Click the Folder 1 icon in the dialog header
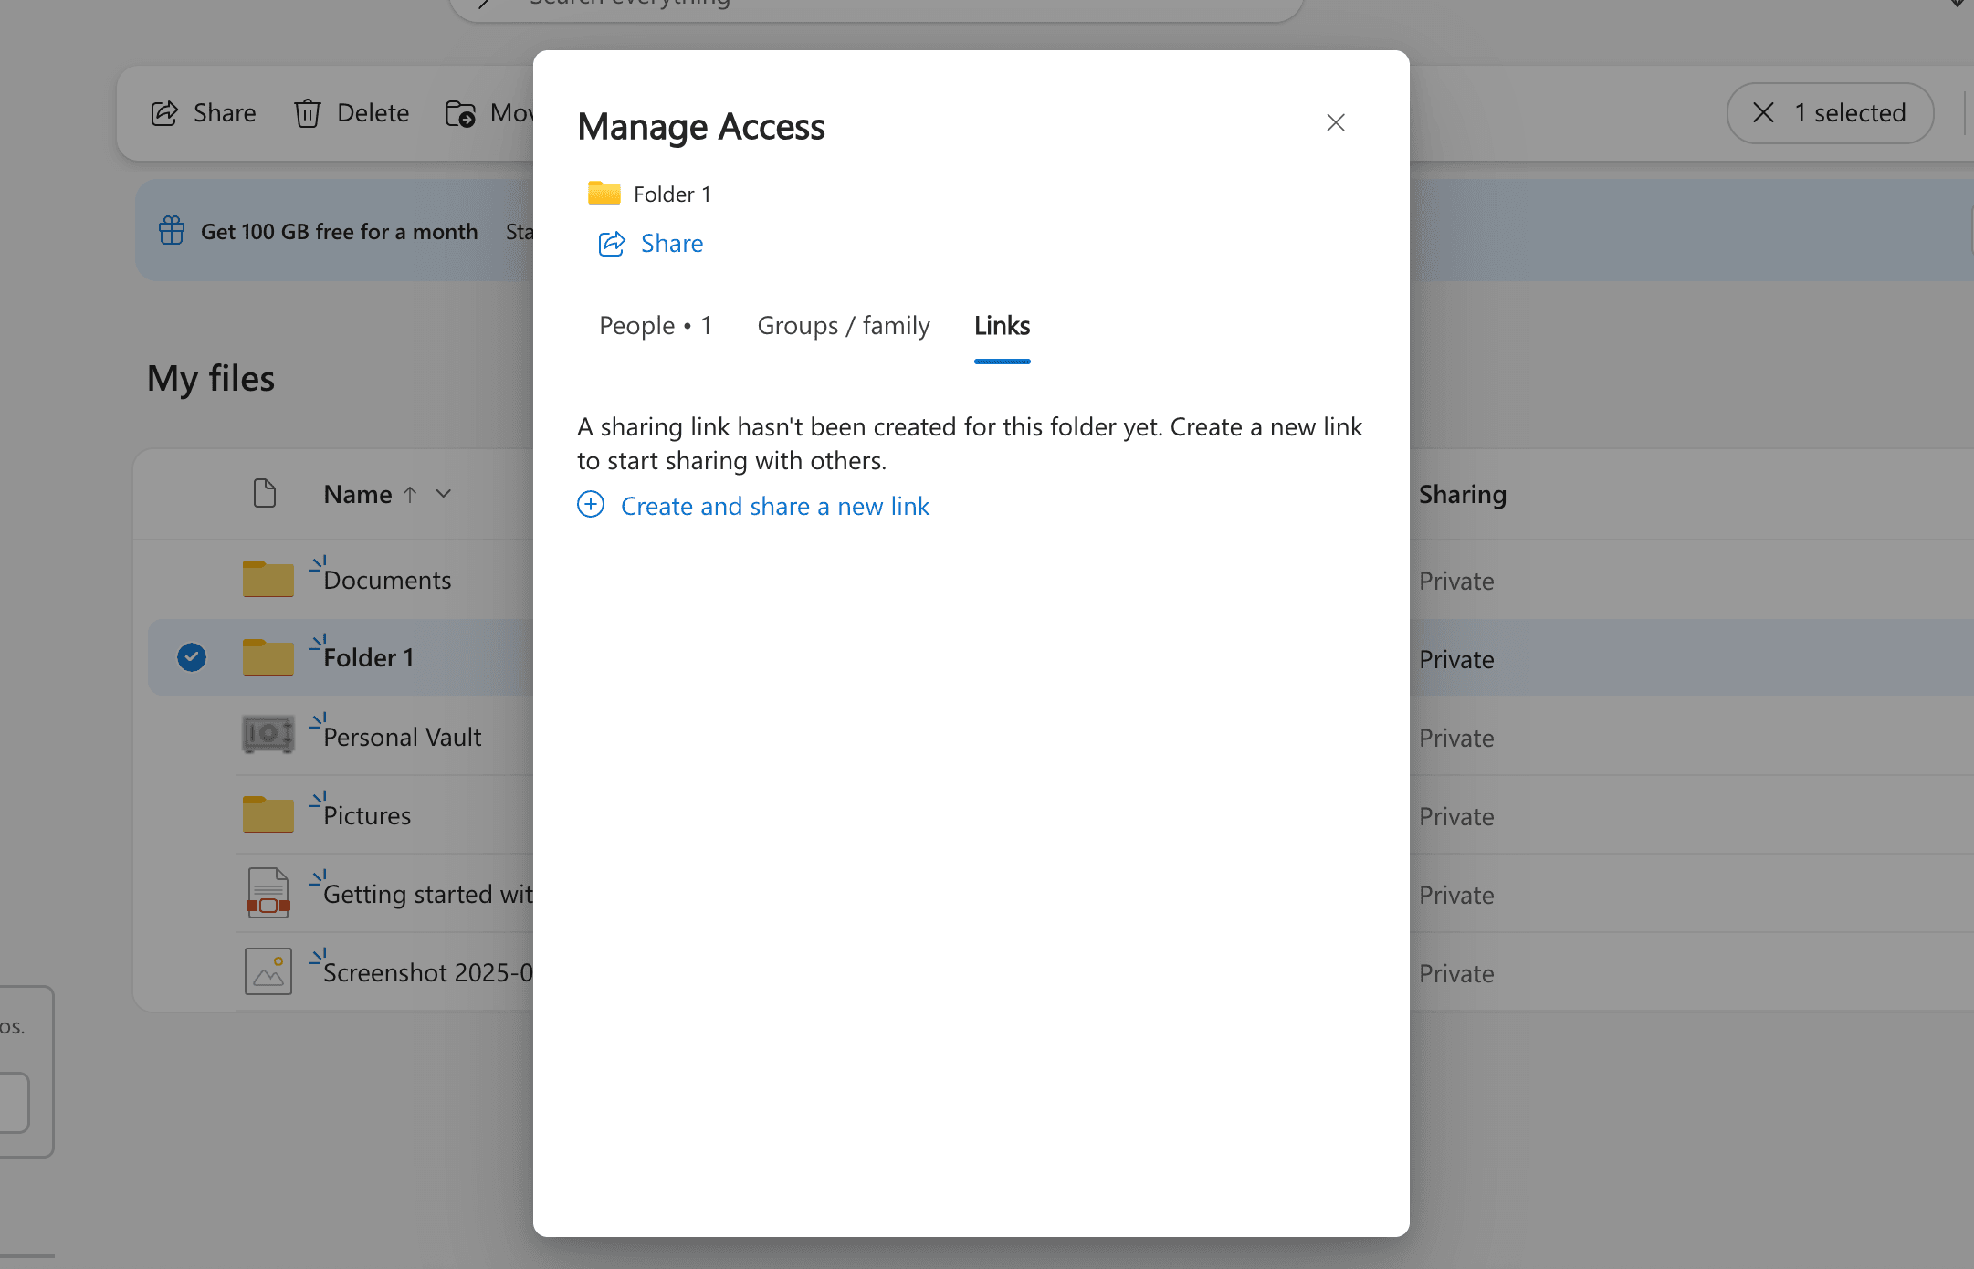This screenshot has height=1269, width=1974. [603, 193]
